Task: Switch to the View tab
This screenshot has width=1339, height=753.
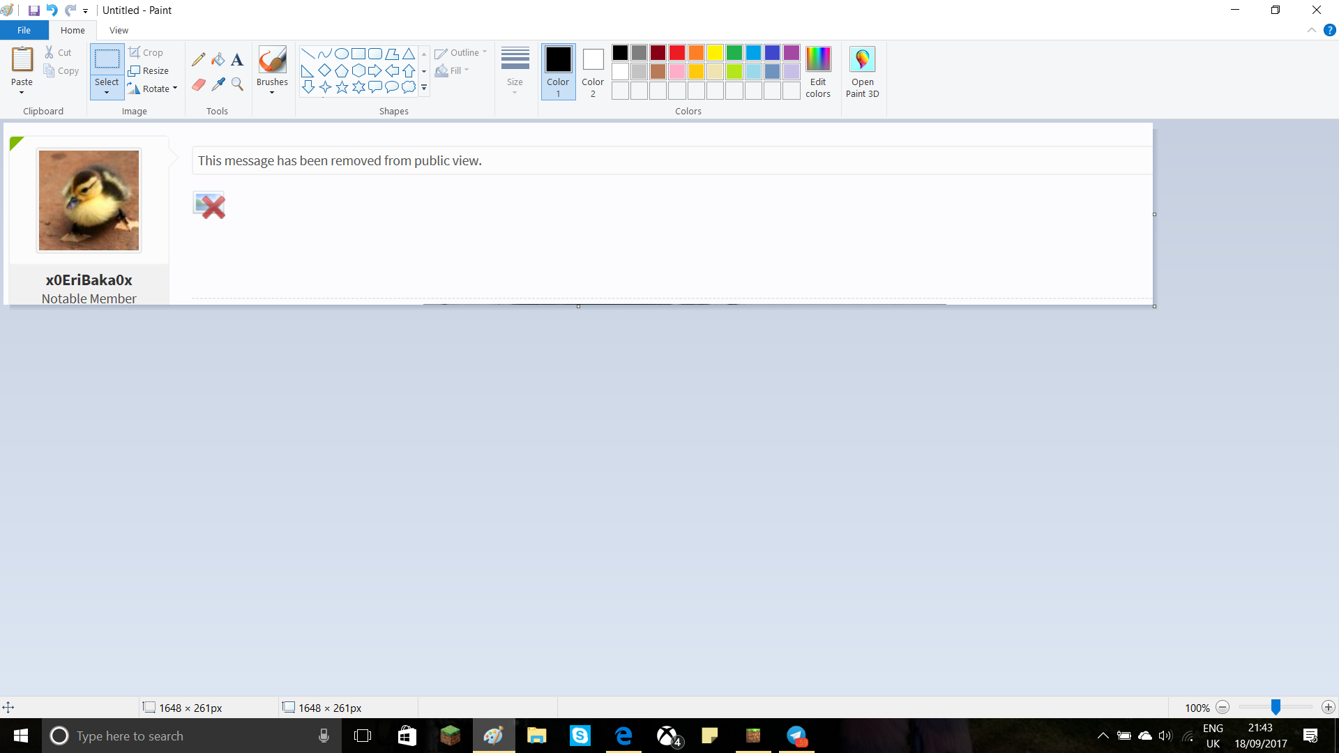Action: [119, 30]
